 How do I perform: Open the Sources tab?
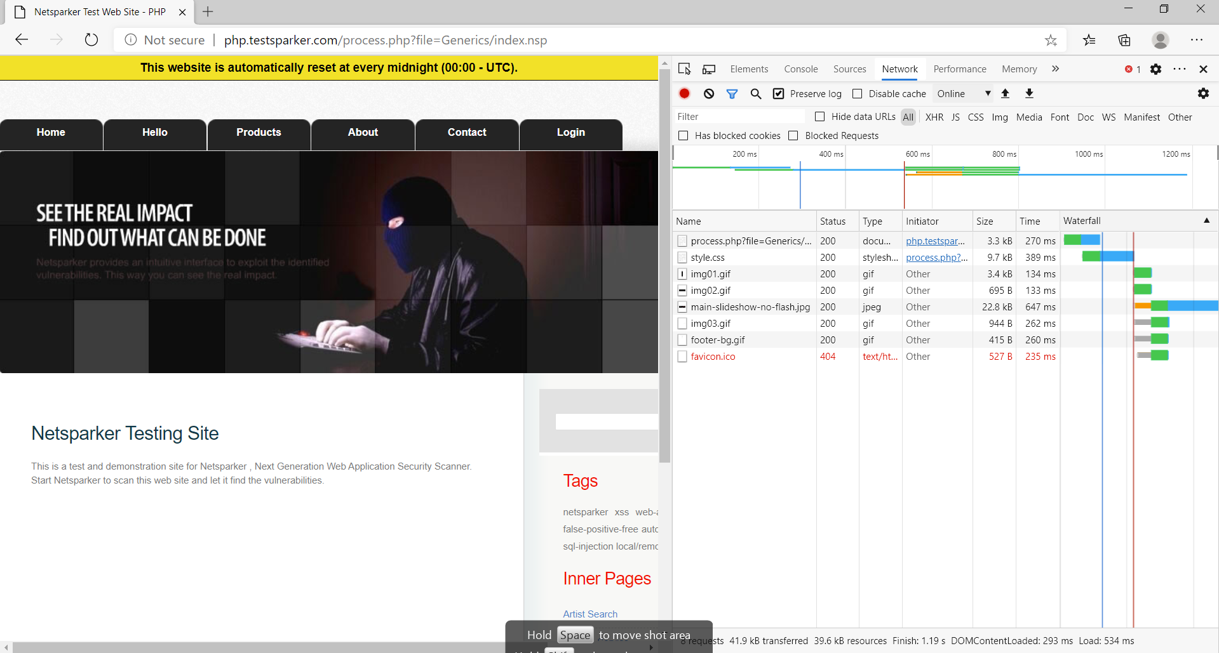pos(849,69)
